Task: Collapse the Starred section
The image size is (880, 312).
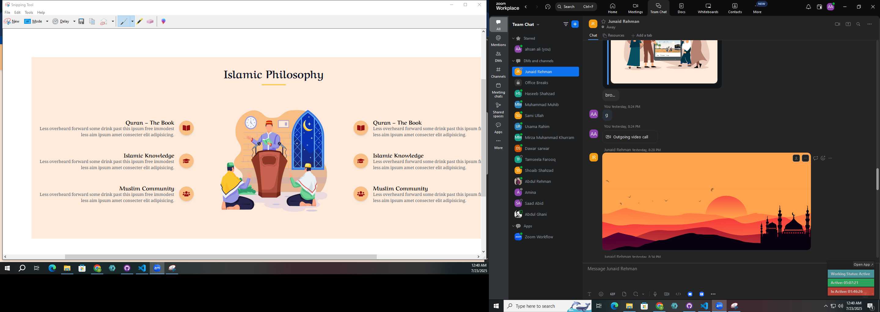Action: [513, 38]
